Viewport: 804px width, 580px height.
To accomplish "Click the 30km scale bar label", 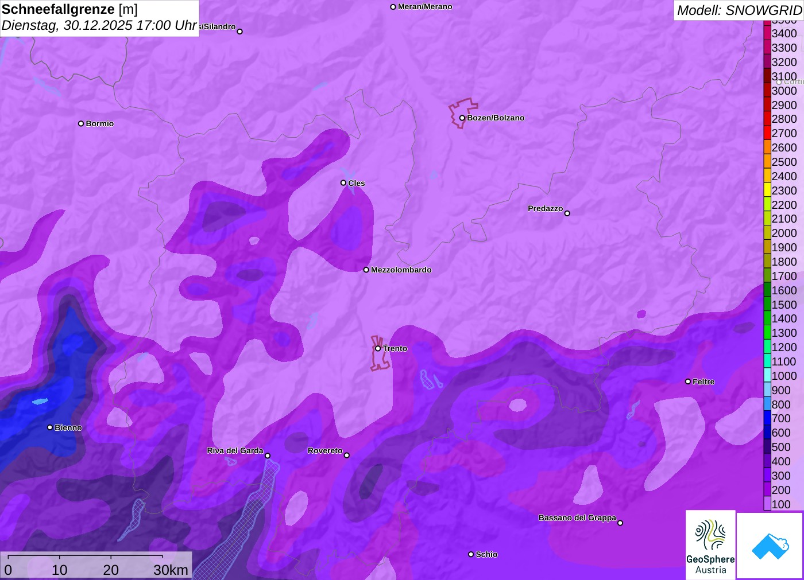I will tap(171, 570).
